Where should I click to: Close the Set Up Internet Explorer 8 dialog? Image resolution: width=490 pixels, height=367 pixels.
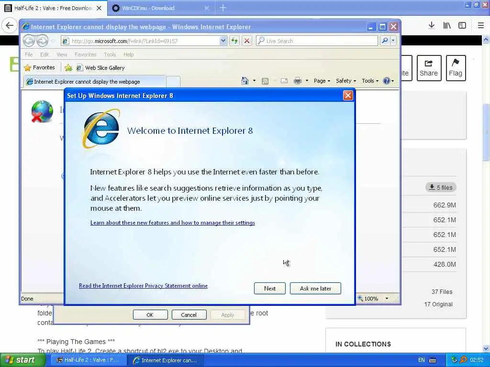point(348,96)
